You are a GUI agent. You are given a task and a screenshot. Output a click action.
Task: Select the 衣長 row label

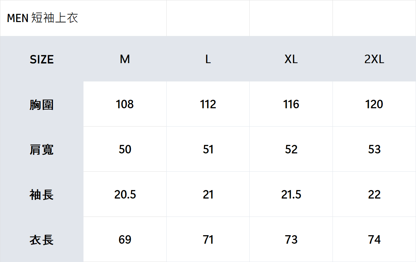[x=42, y=240]
